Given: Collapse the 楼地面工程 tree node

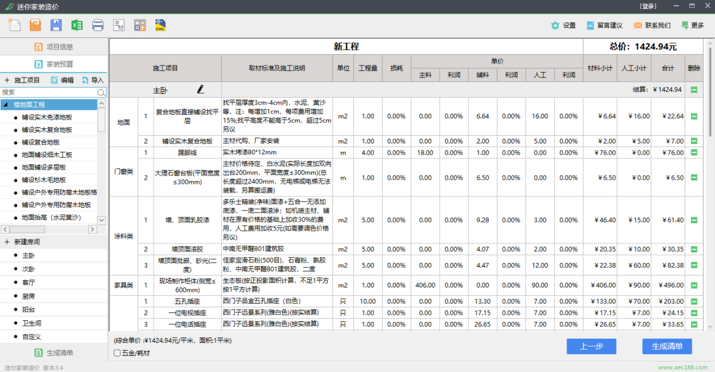Looking at the screenshot, I should pos(5,105).
